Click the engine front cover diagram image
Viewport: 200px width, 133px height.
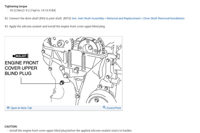(63, 71)
